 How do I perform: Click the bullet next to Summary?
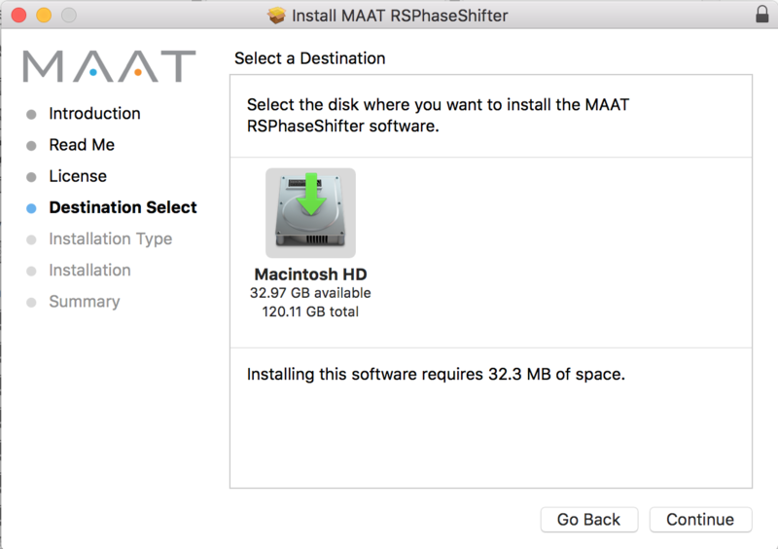coord(31,303)
